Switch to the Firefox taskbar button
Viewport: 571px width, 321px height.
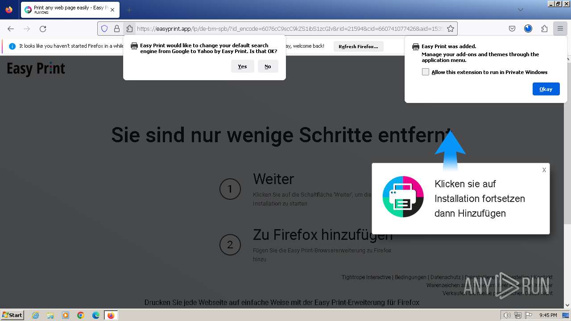pyautogui.click(x=111, y=315)
